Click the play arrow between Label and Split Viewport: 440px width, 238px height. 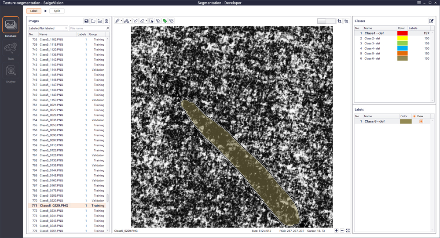coord(45,11)
